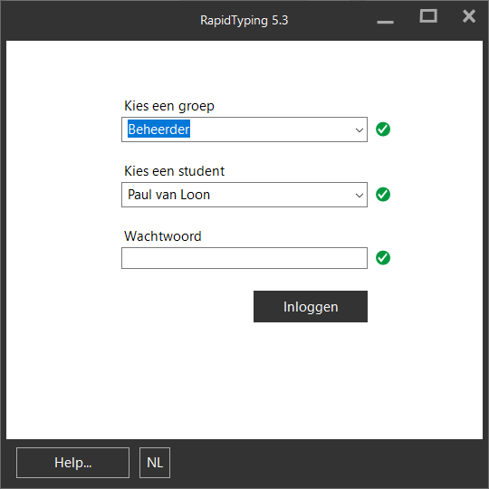This screenshot has width=489, height=489.
Task: Maximize the RapidTyping window
Action: (428, 16)
